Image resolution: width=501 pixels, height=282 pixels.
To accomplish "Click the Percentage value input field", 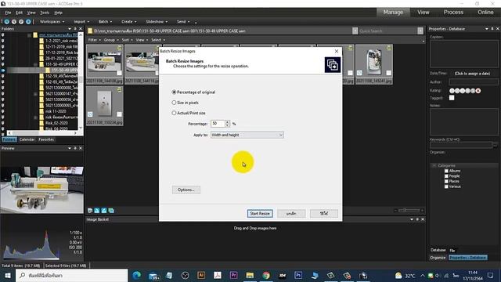I will (218, 124).
